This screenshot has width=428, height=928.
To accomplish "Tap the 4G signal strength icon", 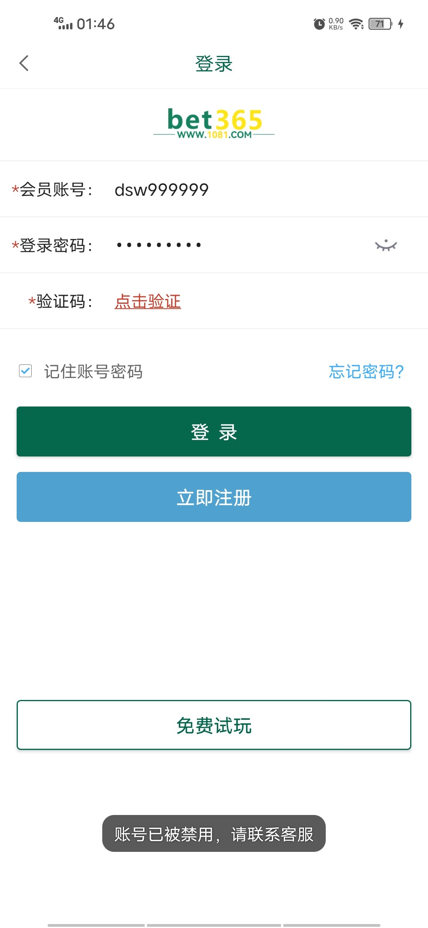I will tap(63, 24).
